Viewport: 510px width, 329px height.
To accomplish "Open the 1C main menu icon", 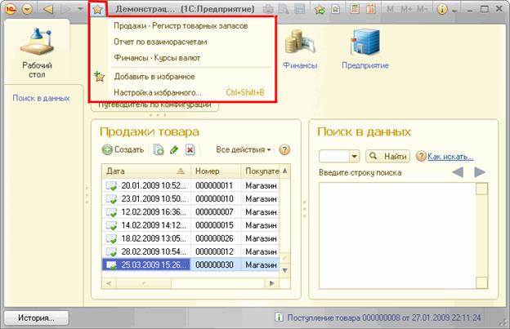I will pyautogui.click(x=11, y=9).
